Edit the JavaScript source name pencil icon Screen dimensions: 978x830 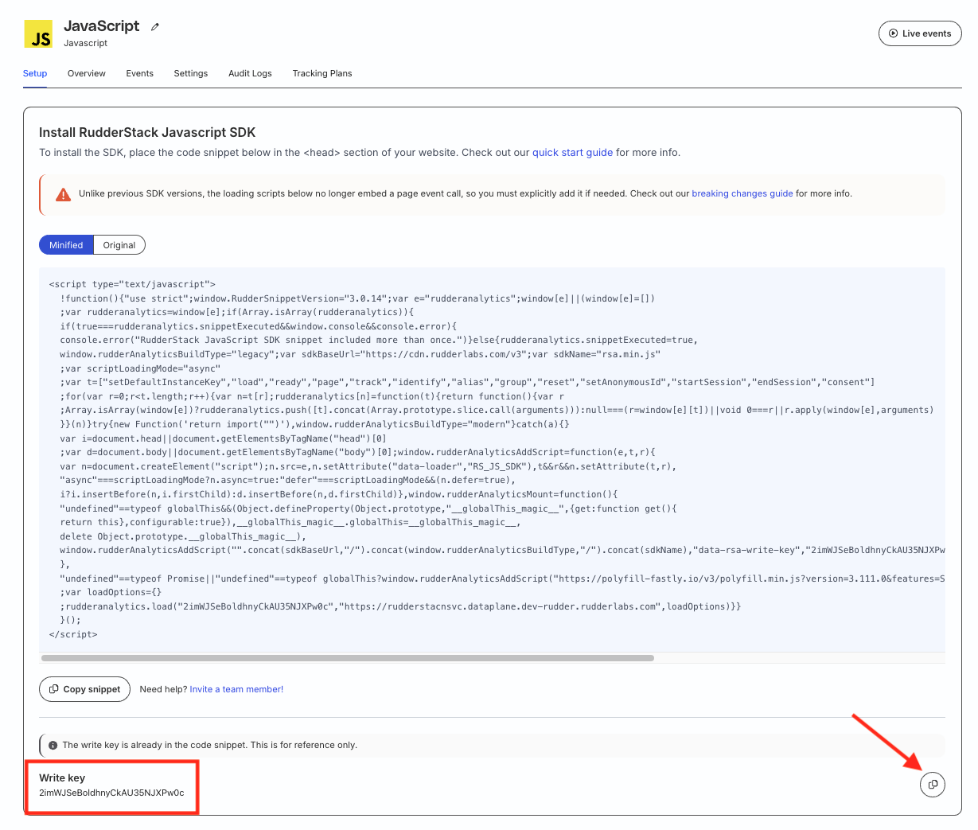pyautogui.click(x=155, y=27)
